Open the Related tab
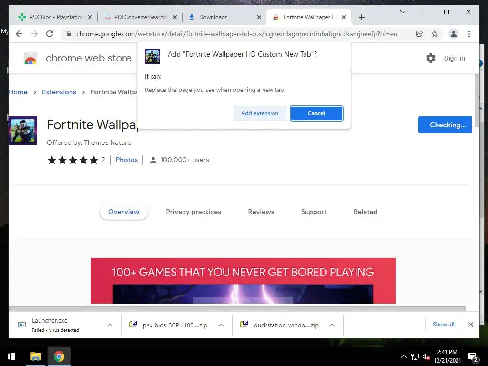The height and width of the screenshot is (366, 488). [366, 212]
